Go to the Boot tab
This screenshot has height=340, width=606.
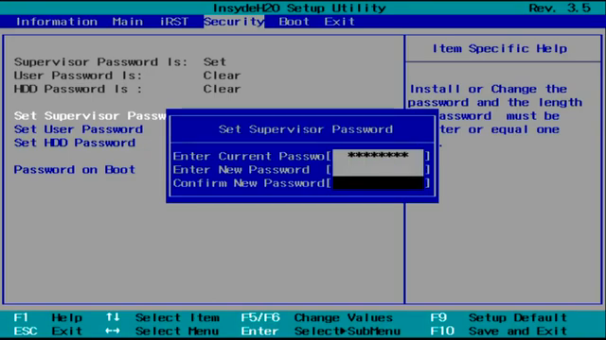point(294,22)
